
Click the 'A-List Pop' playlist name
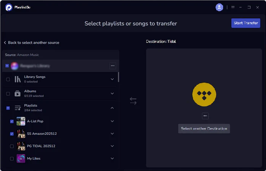[35, 121]
